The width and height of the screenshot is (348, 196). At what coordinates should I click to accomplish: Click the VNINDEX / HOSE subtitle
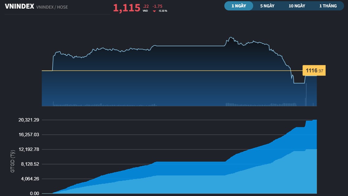[52, 7]
